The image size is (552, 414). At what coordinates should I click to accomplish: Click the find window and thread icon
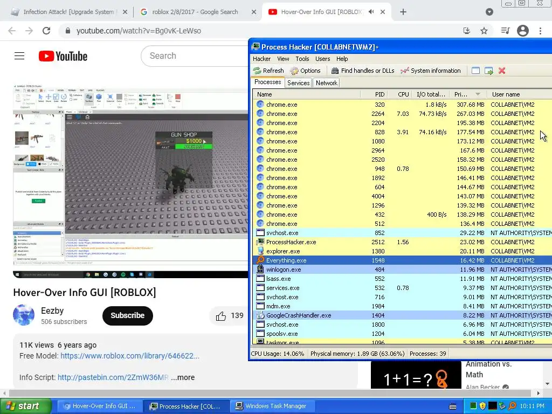[x=488, y=71]
